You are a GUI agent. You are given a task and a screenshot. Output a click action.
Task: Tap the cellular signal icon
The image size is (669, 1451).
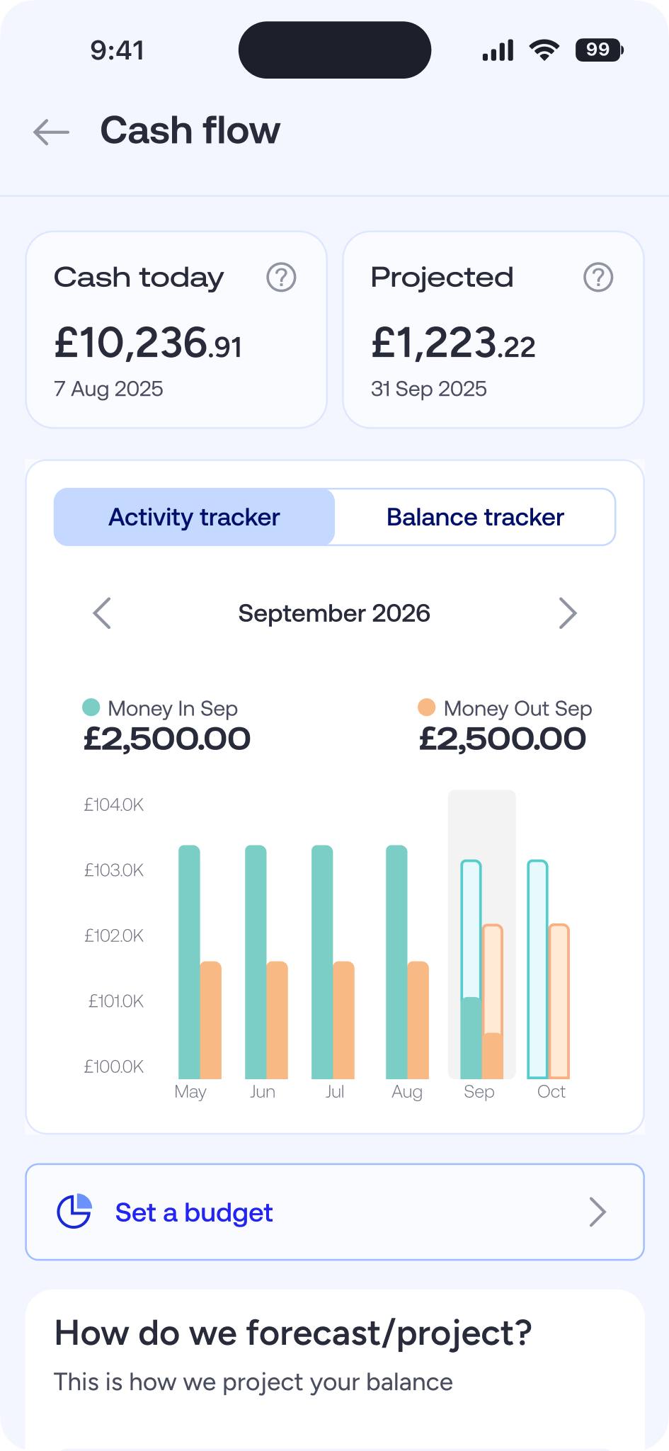pyautogui.click(x=498, y=50)
